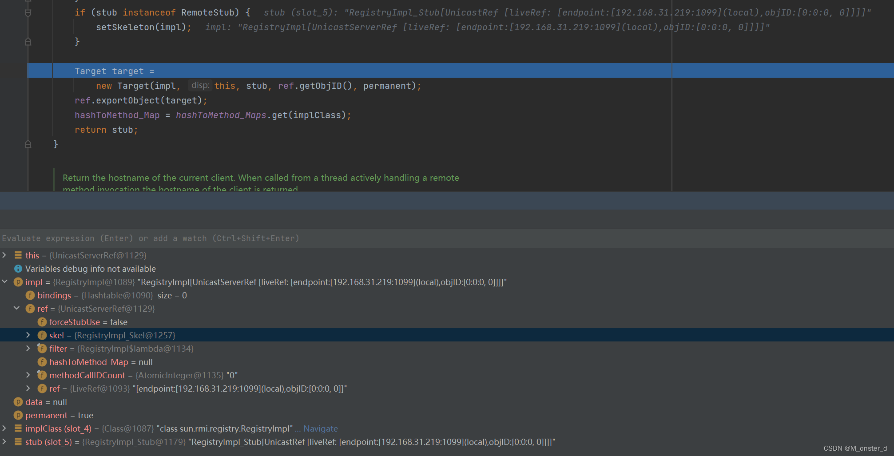Click the field icon beside 'hashToMethod_Map = null'
This screenshot has width=894, height=456.
pyautogui.click(x=42, y=362)
